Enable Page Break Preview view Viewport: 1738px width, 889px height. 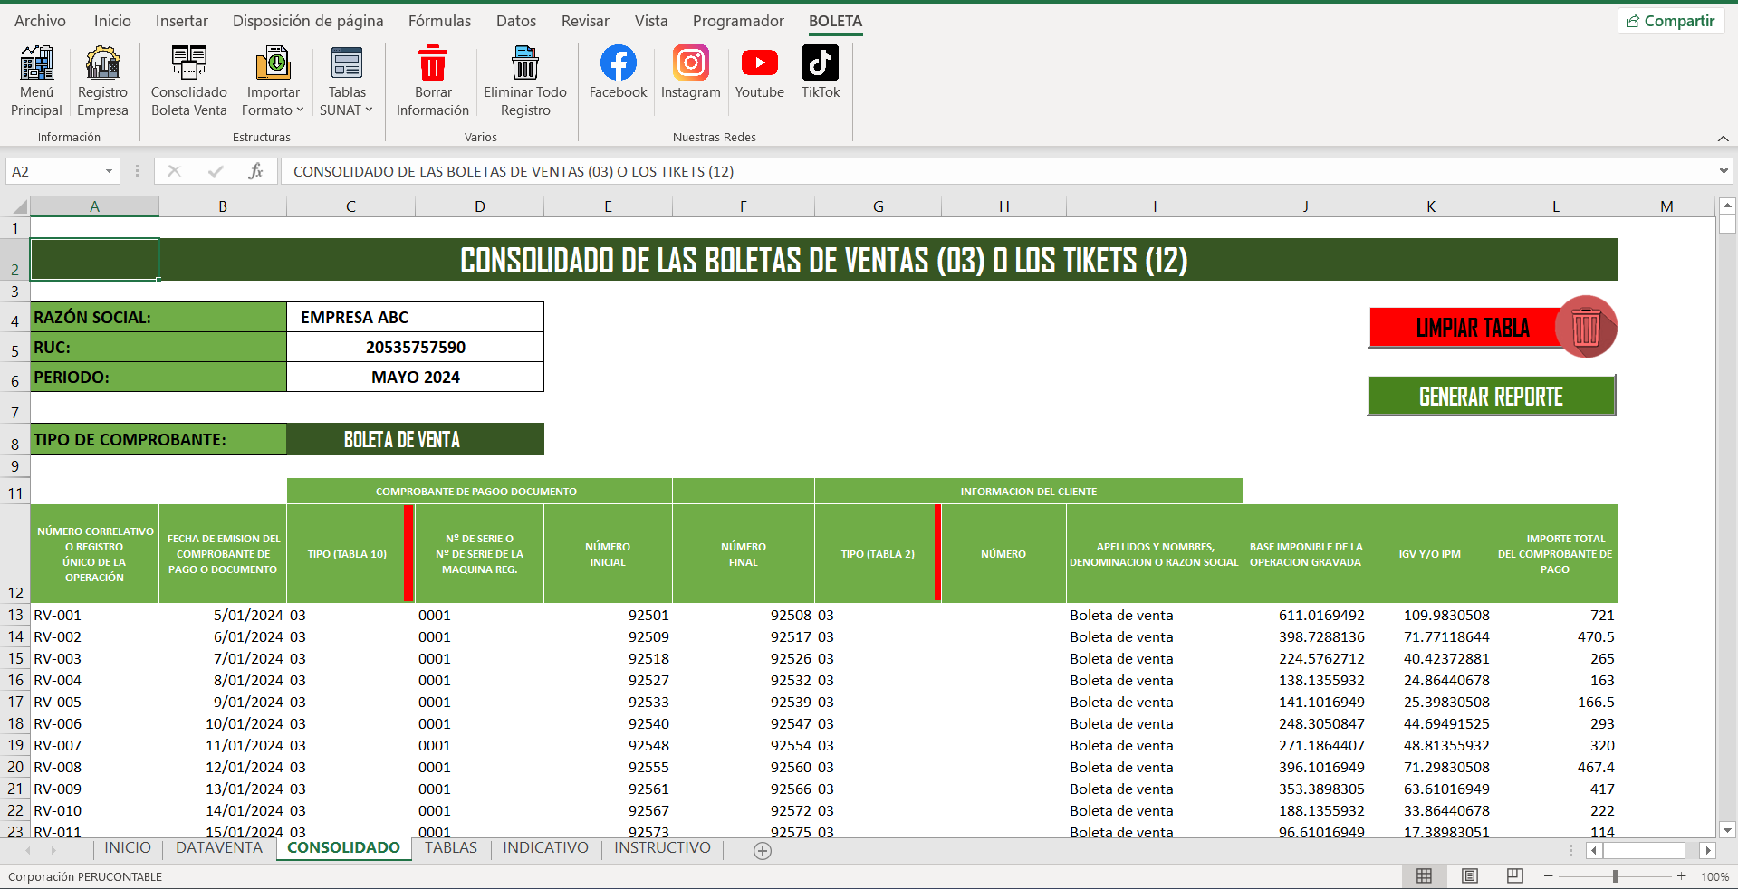[1514, 875]
